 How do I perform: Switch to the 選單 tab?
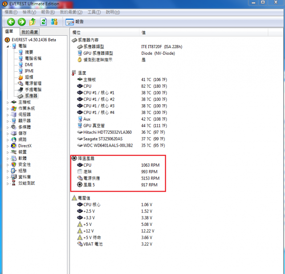(x=9, y=32)
